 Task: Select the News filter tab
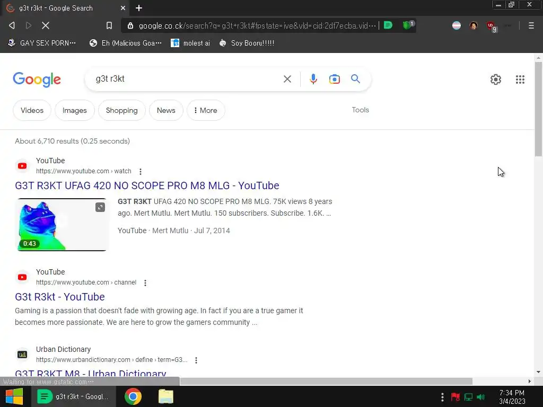tap(166, 110)
